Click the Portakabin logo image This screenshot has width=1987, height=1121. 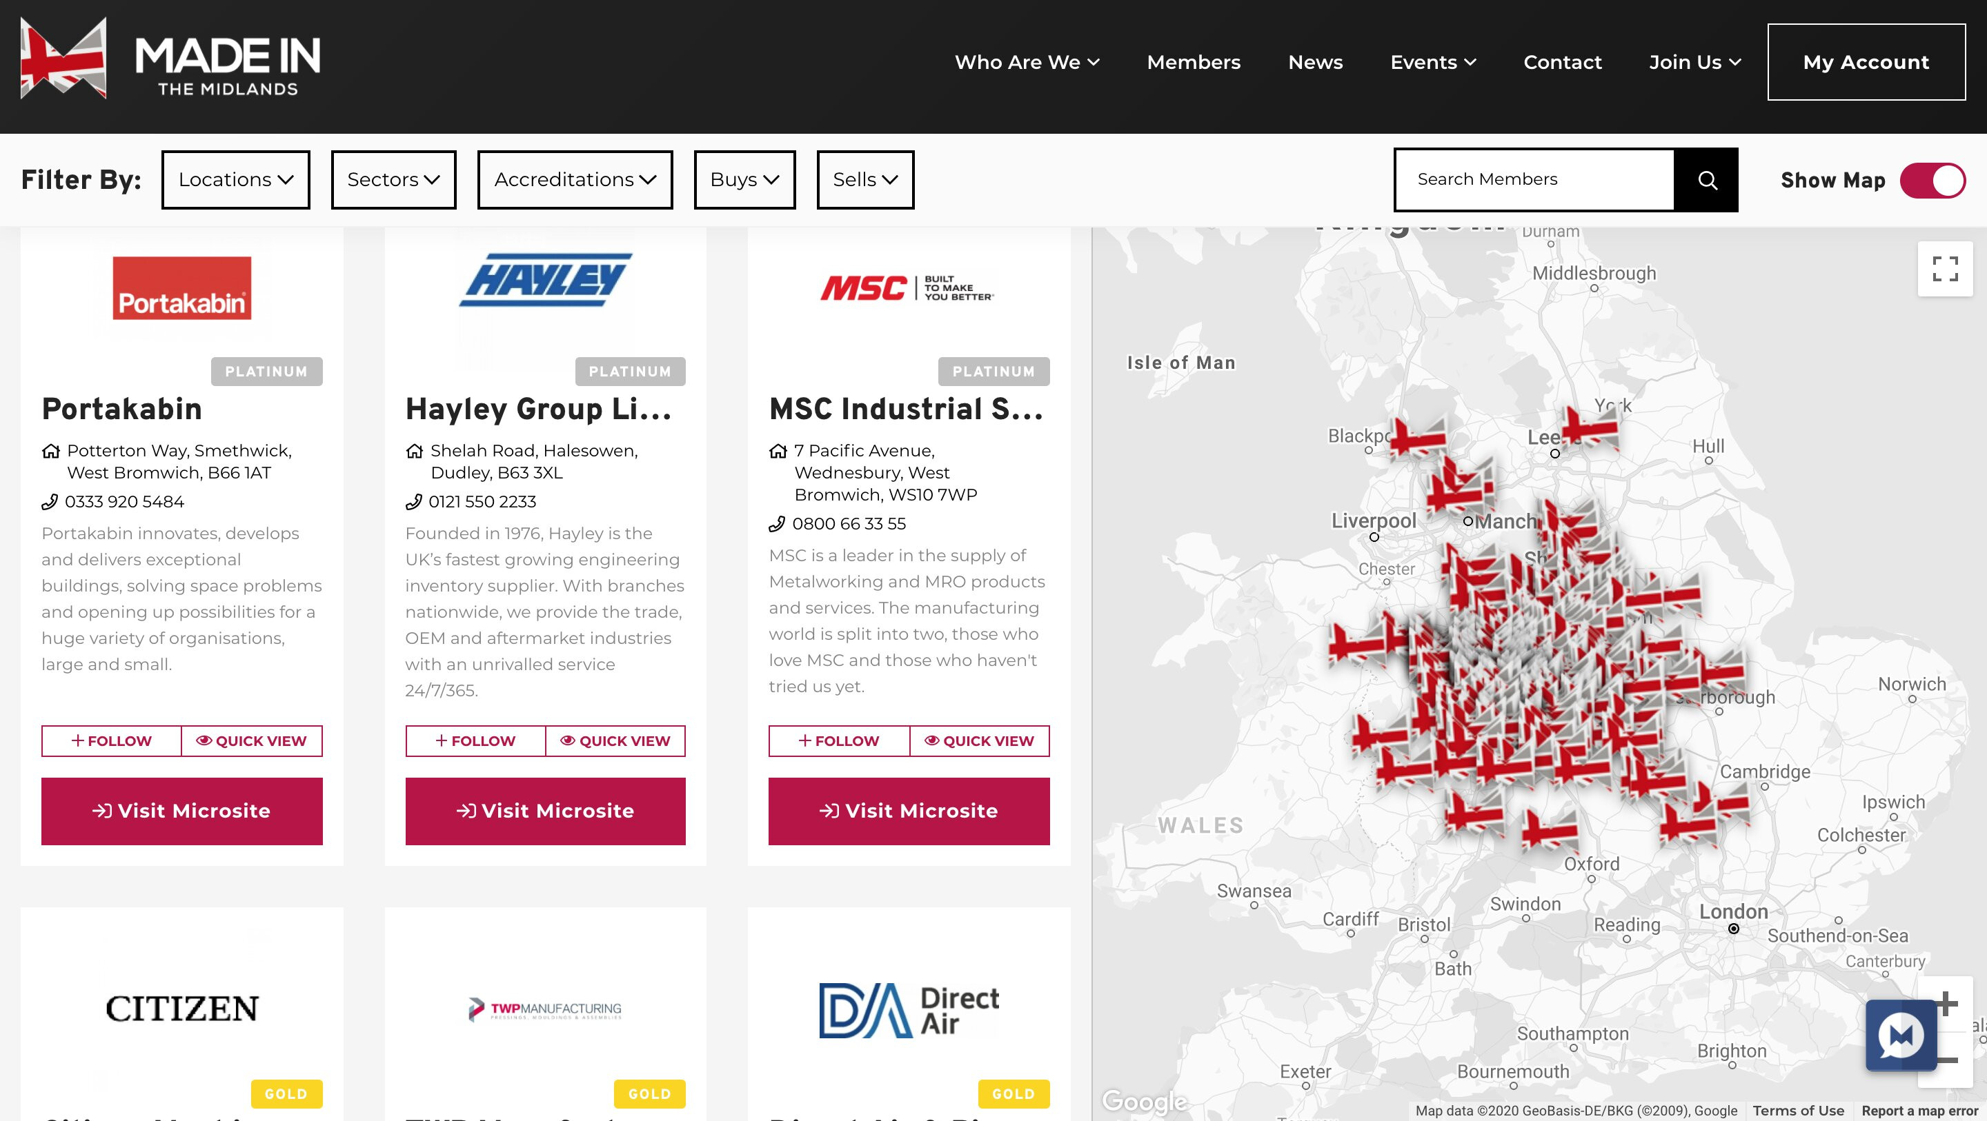(182, 288)
